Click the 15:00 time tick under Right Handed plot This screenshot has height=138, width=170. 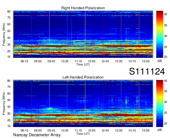[145, 61]
